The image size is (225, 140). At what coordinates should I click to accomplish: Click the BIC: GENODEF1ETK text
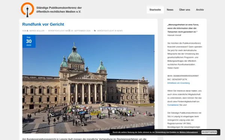177,80
